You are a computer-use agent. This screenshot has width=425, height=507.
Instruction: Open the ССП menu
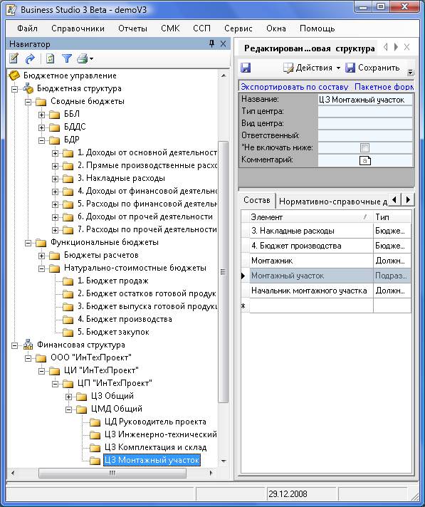point(201,28)
